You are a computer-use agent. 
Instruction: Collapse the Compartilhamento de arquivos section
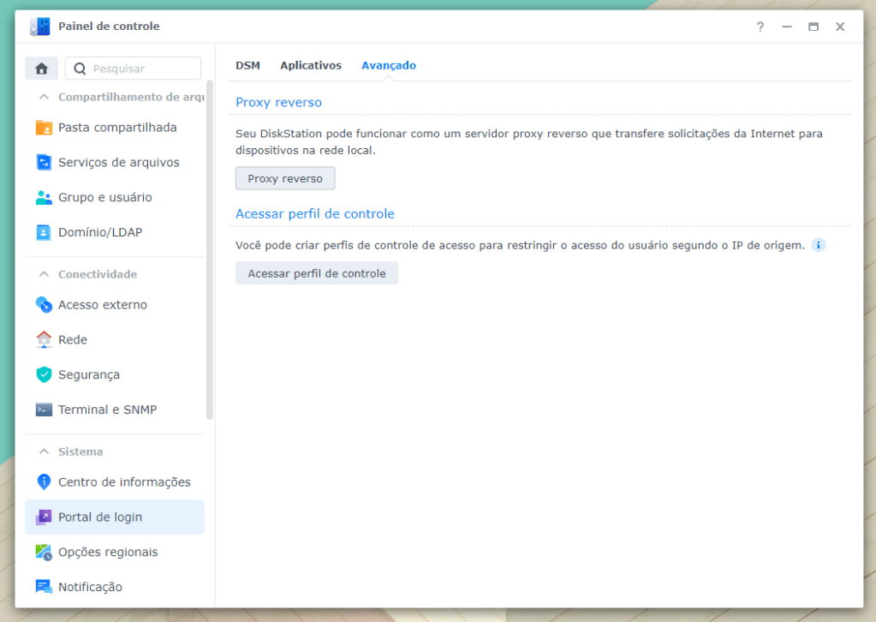(45, 98)
